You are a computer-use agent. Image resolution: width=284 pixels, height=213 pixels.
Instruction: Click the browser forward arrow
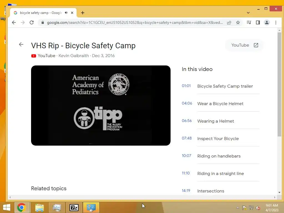click(x=23, y=22)
